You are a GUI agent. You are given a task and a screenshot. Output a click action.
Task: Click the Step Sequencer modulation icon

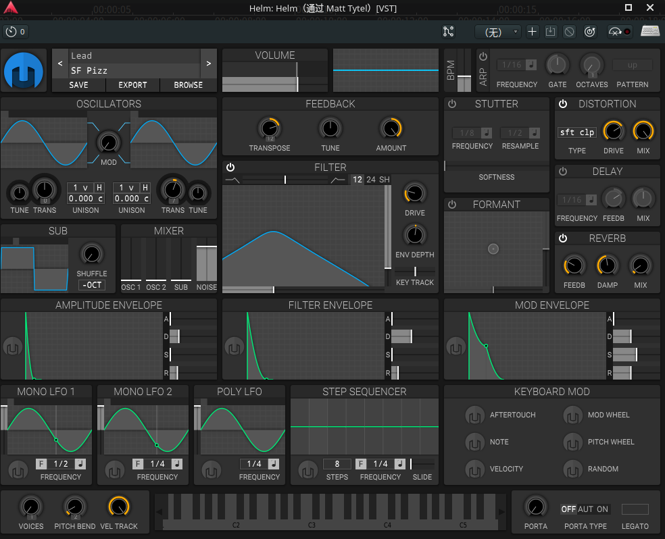tap(308, 470)
